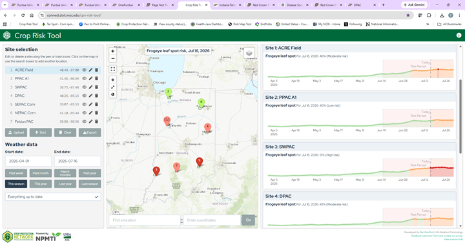Image resolution: width=465 pixels, height=250 pixels.
Task: Zoom in on the map
Action: click(x=112, y=51)
